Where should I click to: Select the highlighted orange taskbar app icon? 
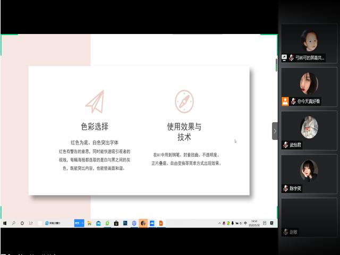(143, 223)
